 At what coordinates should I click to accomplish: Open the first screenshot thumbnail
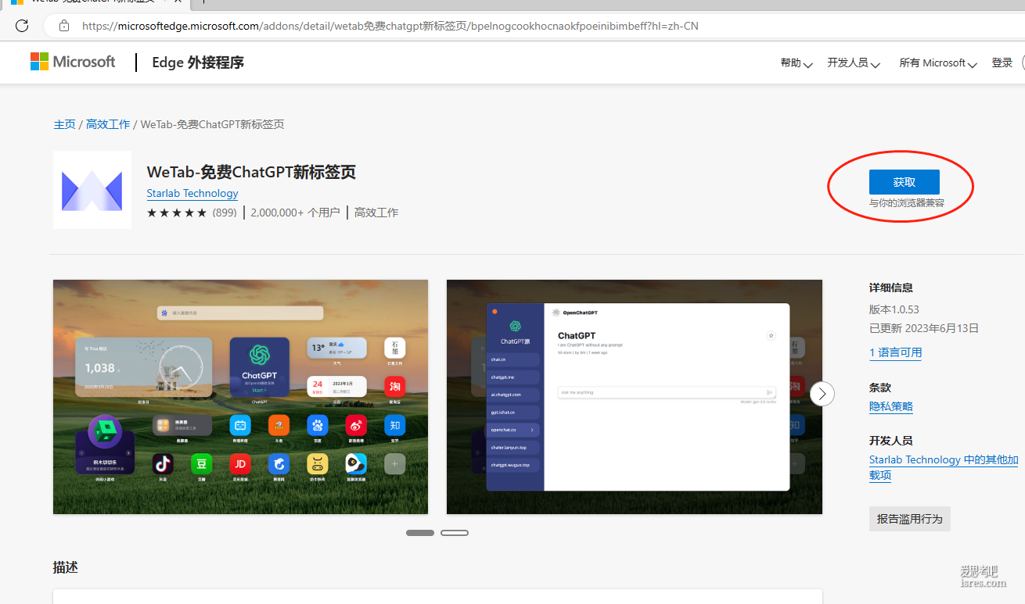pos(240,397)
